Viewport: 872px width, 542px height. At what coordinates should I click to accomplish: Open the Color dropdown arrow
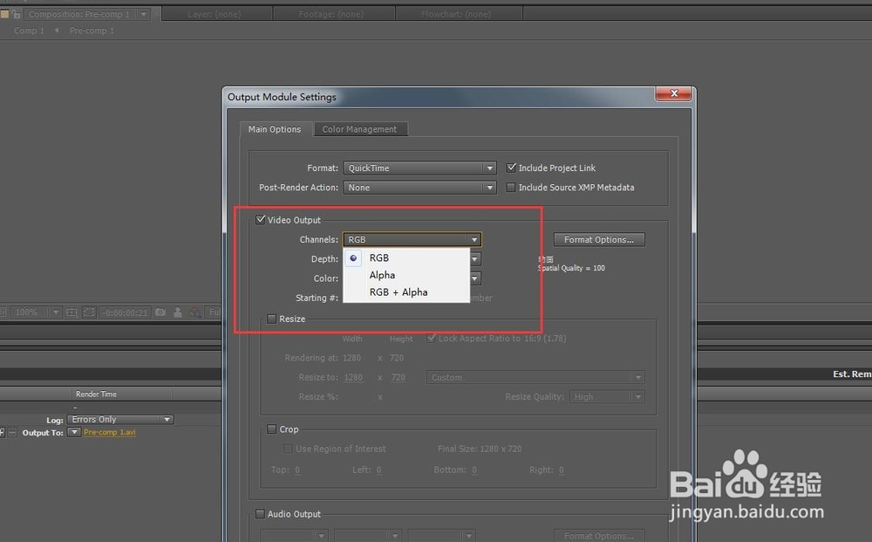(x=475, y=278)
